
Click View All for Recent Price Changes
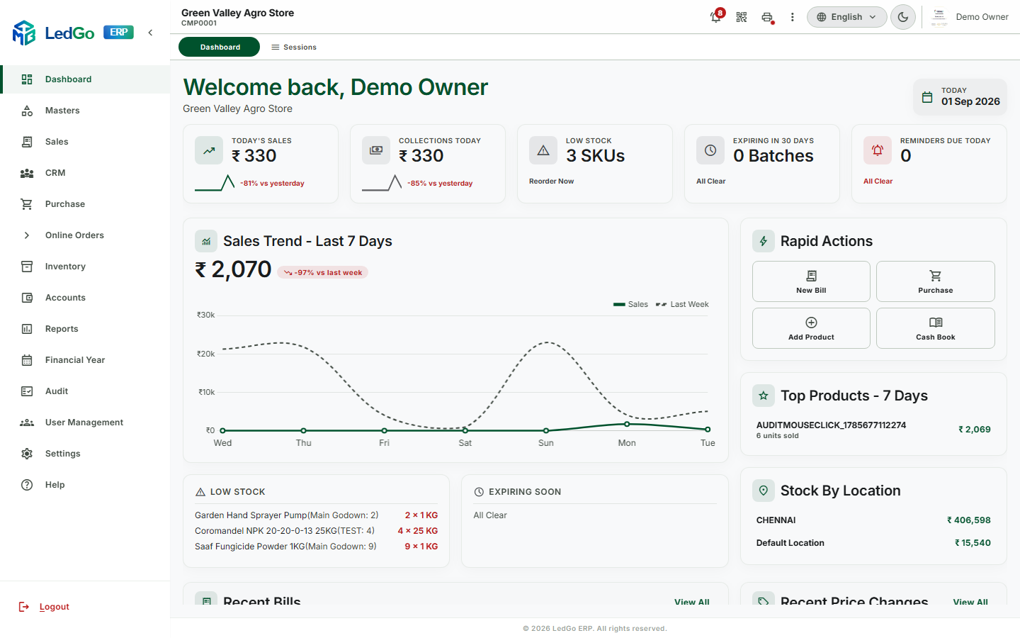[x=970, y=601]
